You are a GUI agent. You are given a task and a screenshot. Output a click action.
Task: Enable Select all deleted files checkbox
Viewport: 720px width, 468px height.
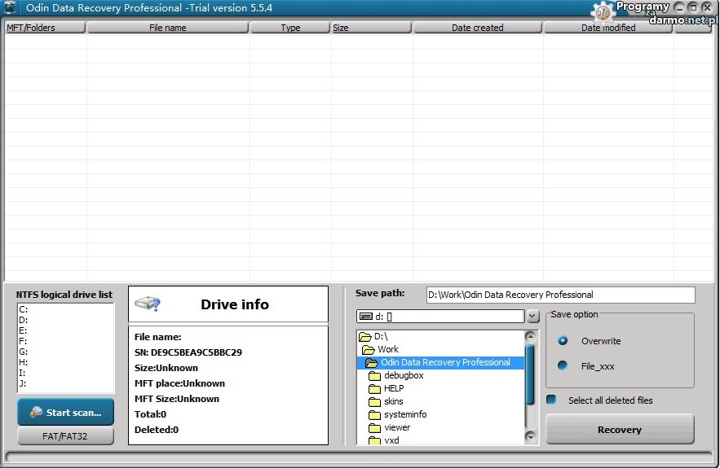(x=552, y=400)
